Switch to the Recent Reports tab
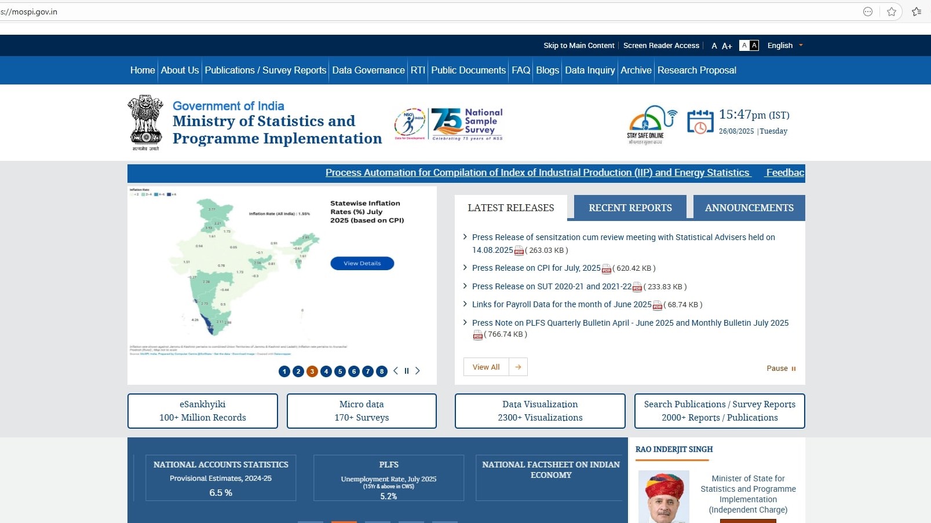931x523 pixels. 630,208
